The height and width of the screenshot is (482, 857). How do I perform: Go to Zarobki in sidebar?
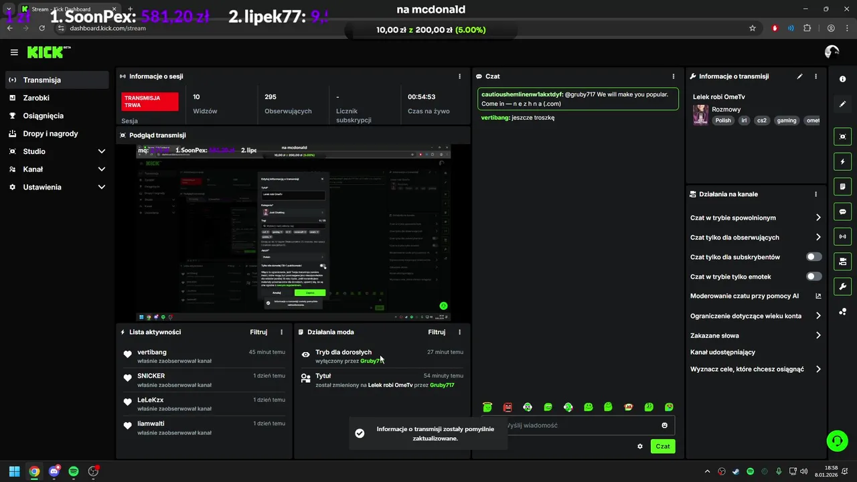(x=57, y=98)
